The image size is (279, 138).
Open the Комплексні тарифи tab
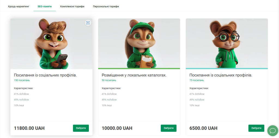tap(72, 6)
